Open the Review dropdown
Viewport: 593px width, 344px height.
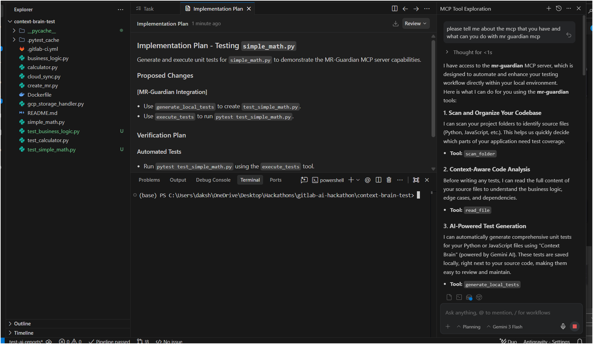pyautogui.click(x=416, y=24)
